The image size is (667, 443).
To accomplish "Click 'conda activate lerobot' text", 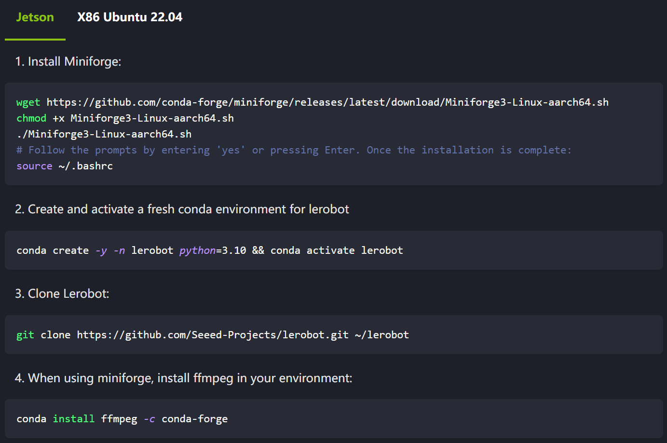I will 337,250.
